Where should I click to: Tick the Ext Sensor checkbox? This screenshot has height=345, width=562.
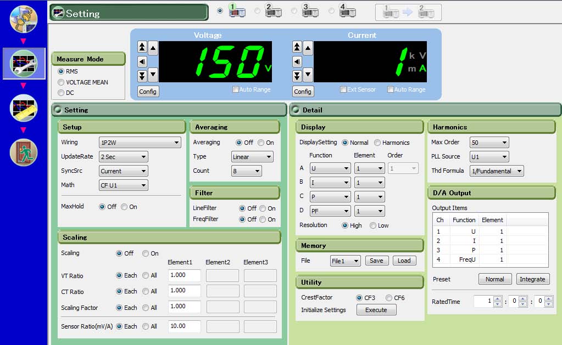coord(343,89)
